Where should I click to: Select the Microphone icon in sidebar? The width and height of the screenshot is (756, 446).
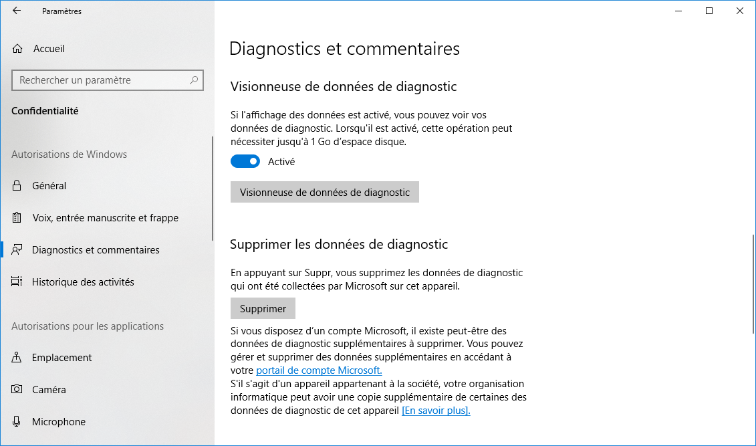pos(17,421)
